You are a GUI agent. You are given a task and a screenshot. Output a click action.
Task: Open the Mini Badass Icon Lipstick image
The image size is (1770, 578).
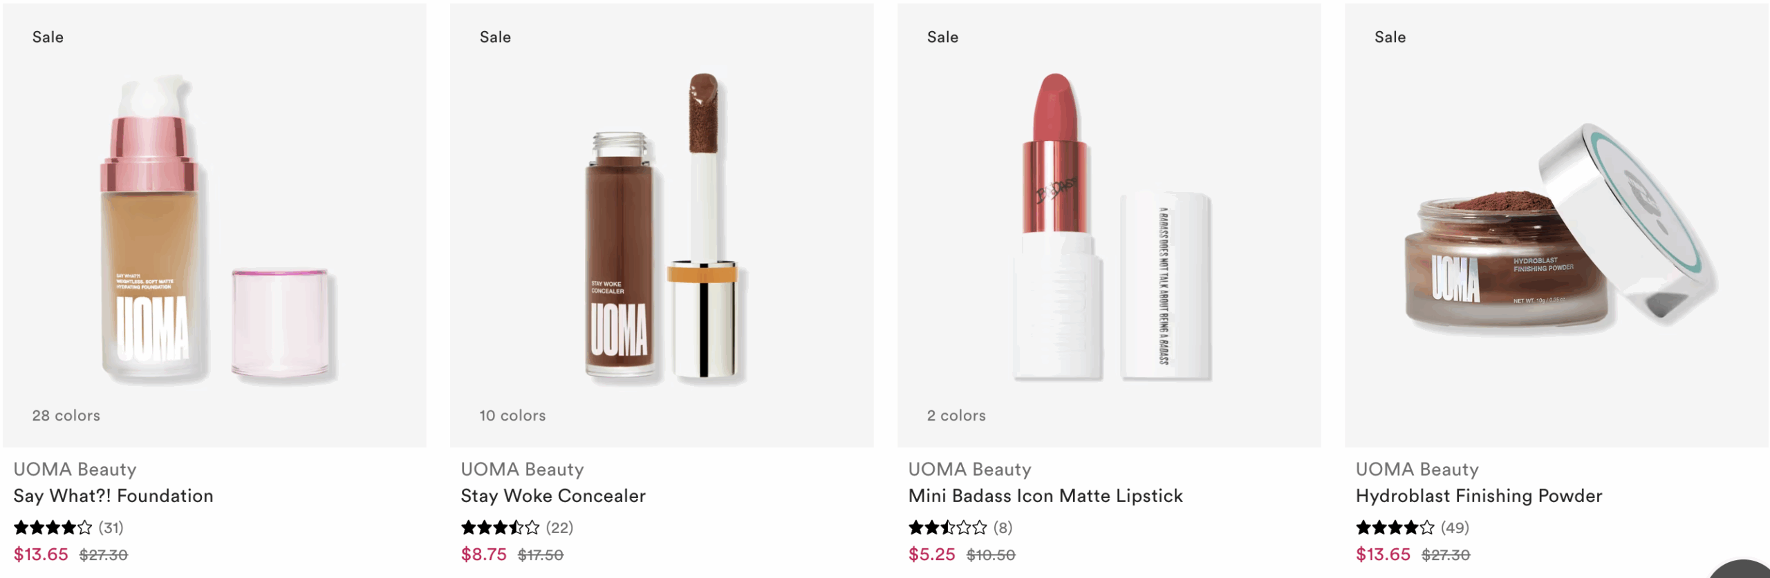tap(1109, 228)
